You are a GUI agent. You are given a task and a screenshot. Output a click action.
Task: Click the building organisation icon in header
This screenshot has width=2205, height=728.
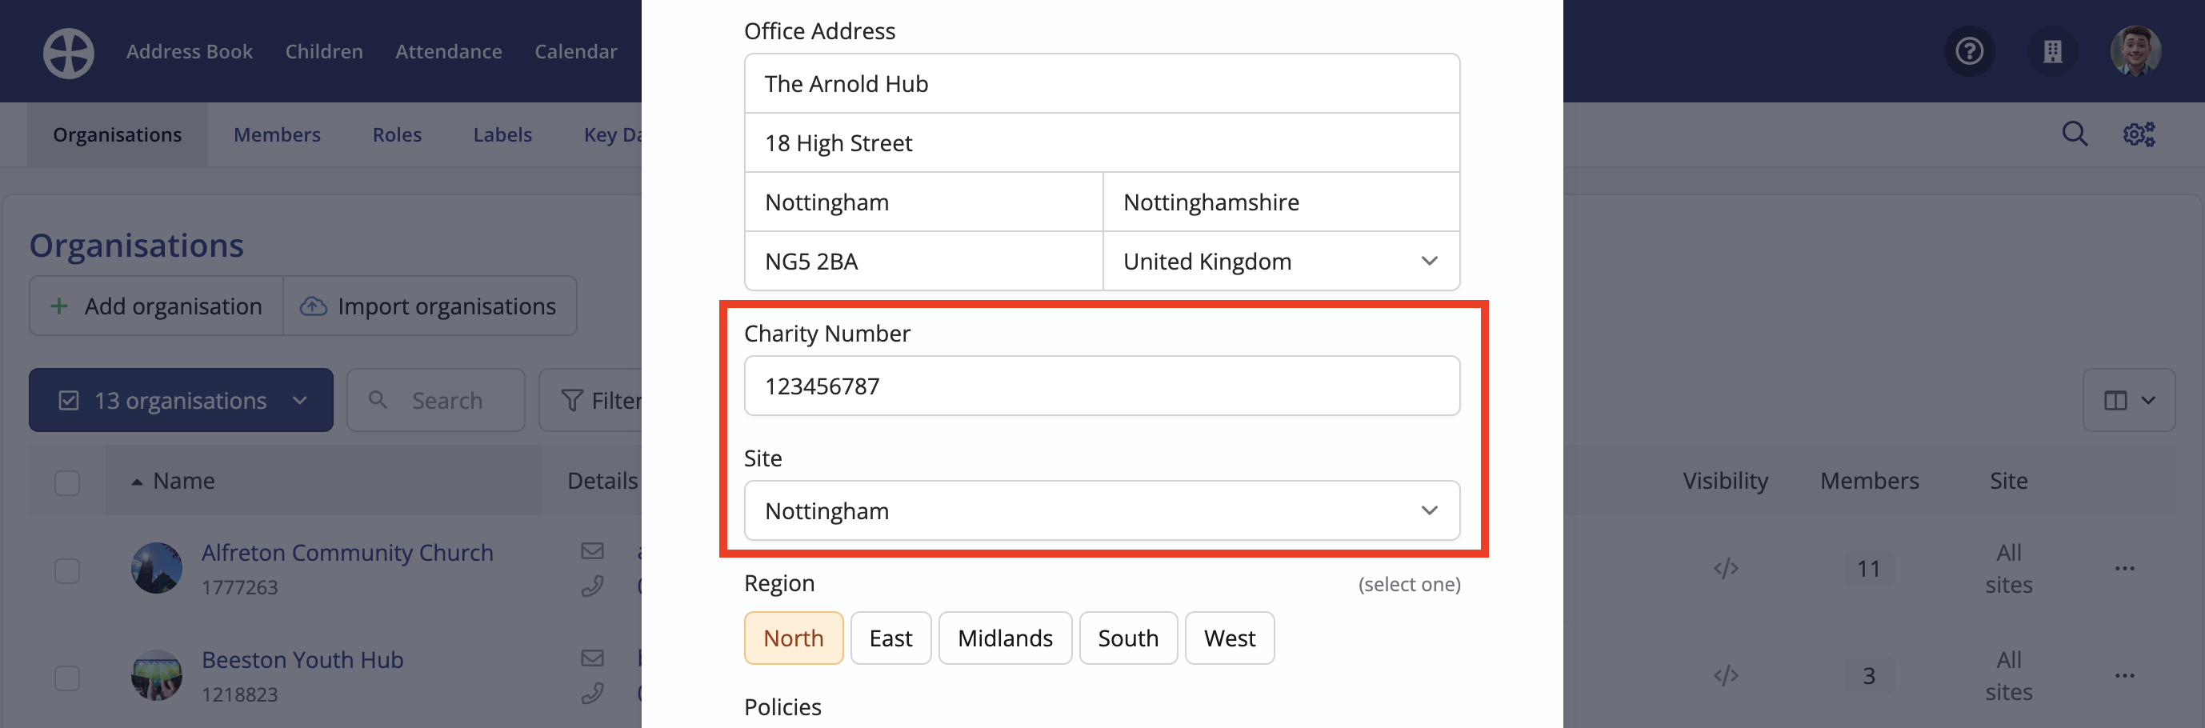[2053, 51]
